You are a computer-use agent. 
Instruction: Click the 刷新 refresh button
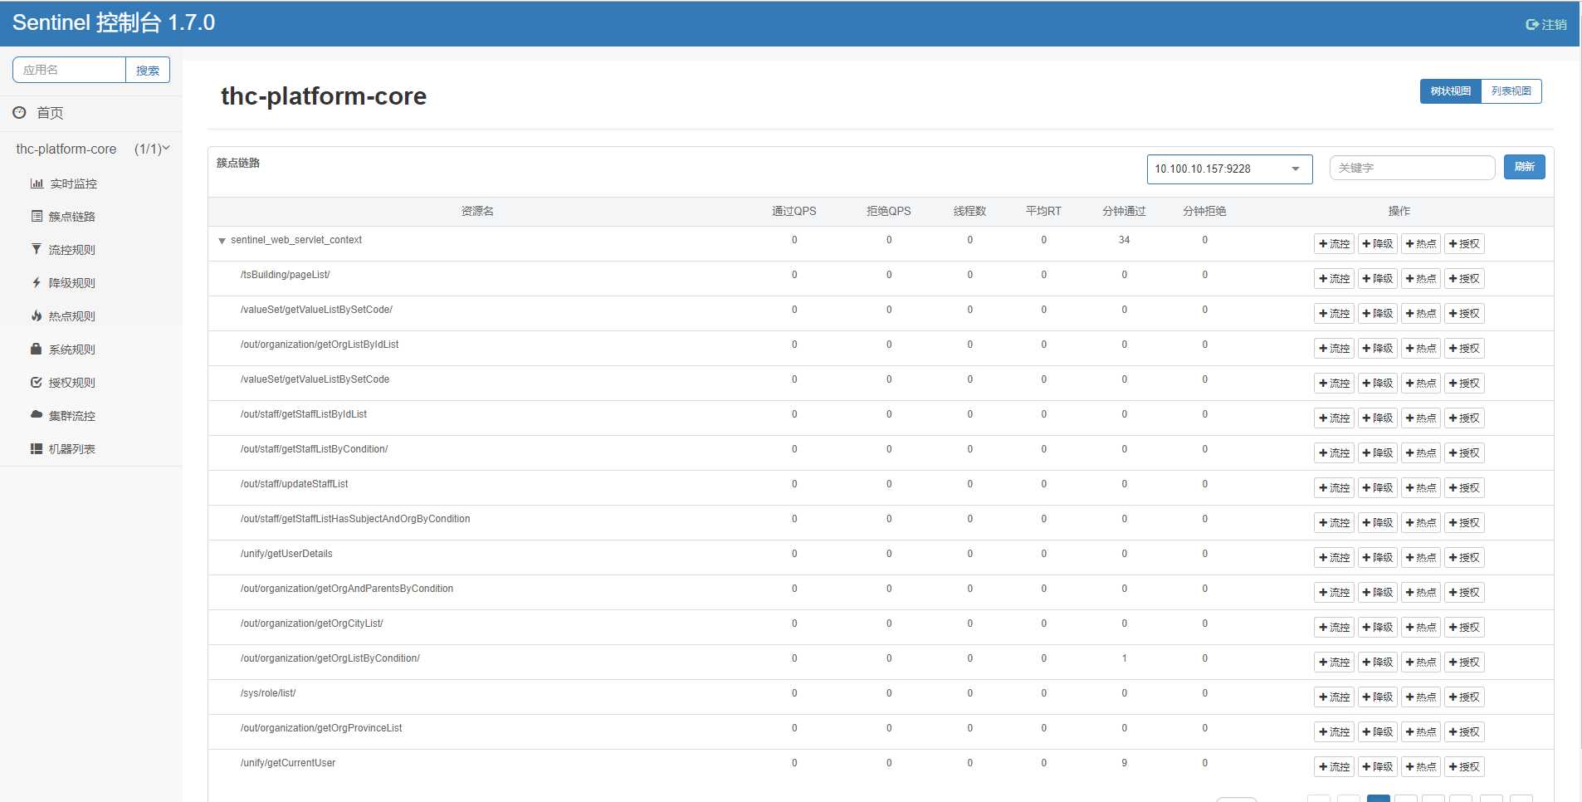(x=1525, y=167)
